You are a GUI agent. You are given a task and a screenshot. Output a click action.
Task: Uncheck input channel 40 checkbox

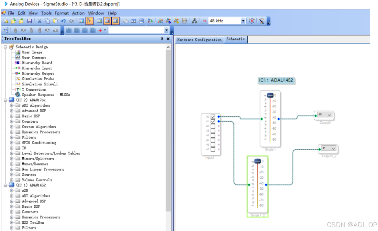click(x=213, y=117)
